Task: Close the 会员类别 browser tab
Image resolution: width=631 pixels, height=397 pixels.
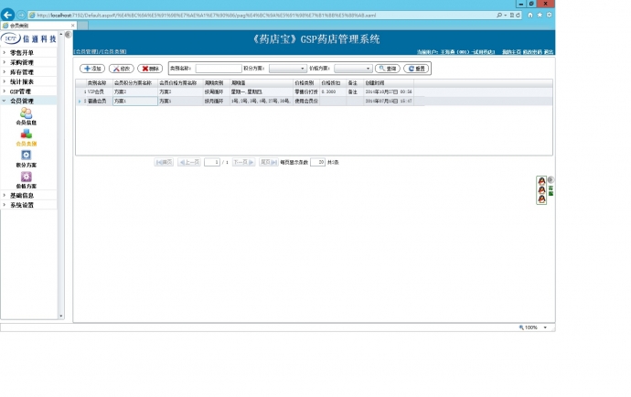Action: tap(73, 26)
